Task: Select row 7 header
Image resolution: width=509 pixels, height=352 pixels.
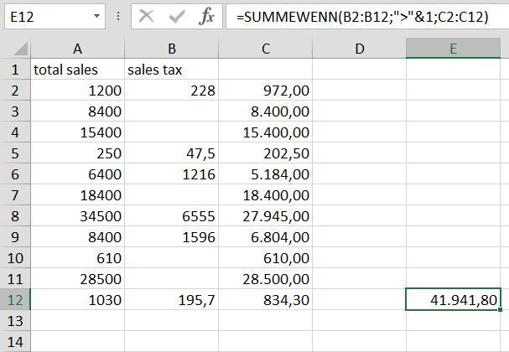Action: pos(15,195)
